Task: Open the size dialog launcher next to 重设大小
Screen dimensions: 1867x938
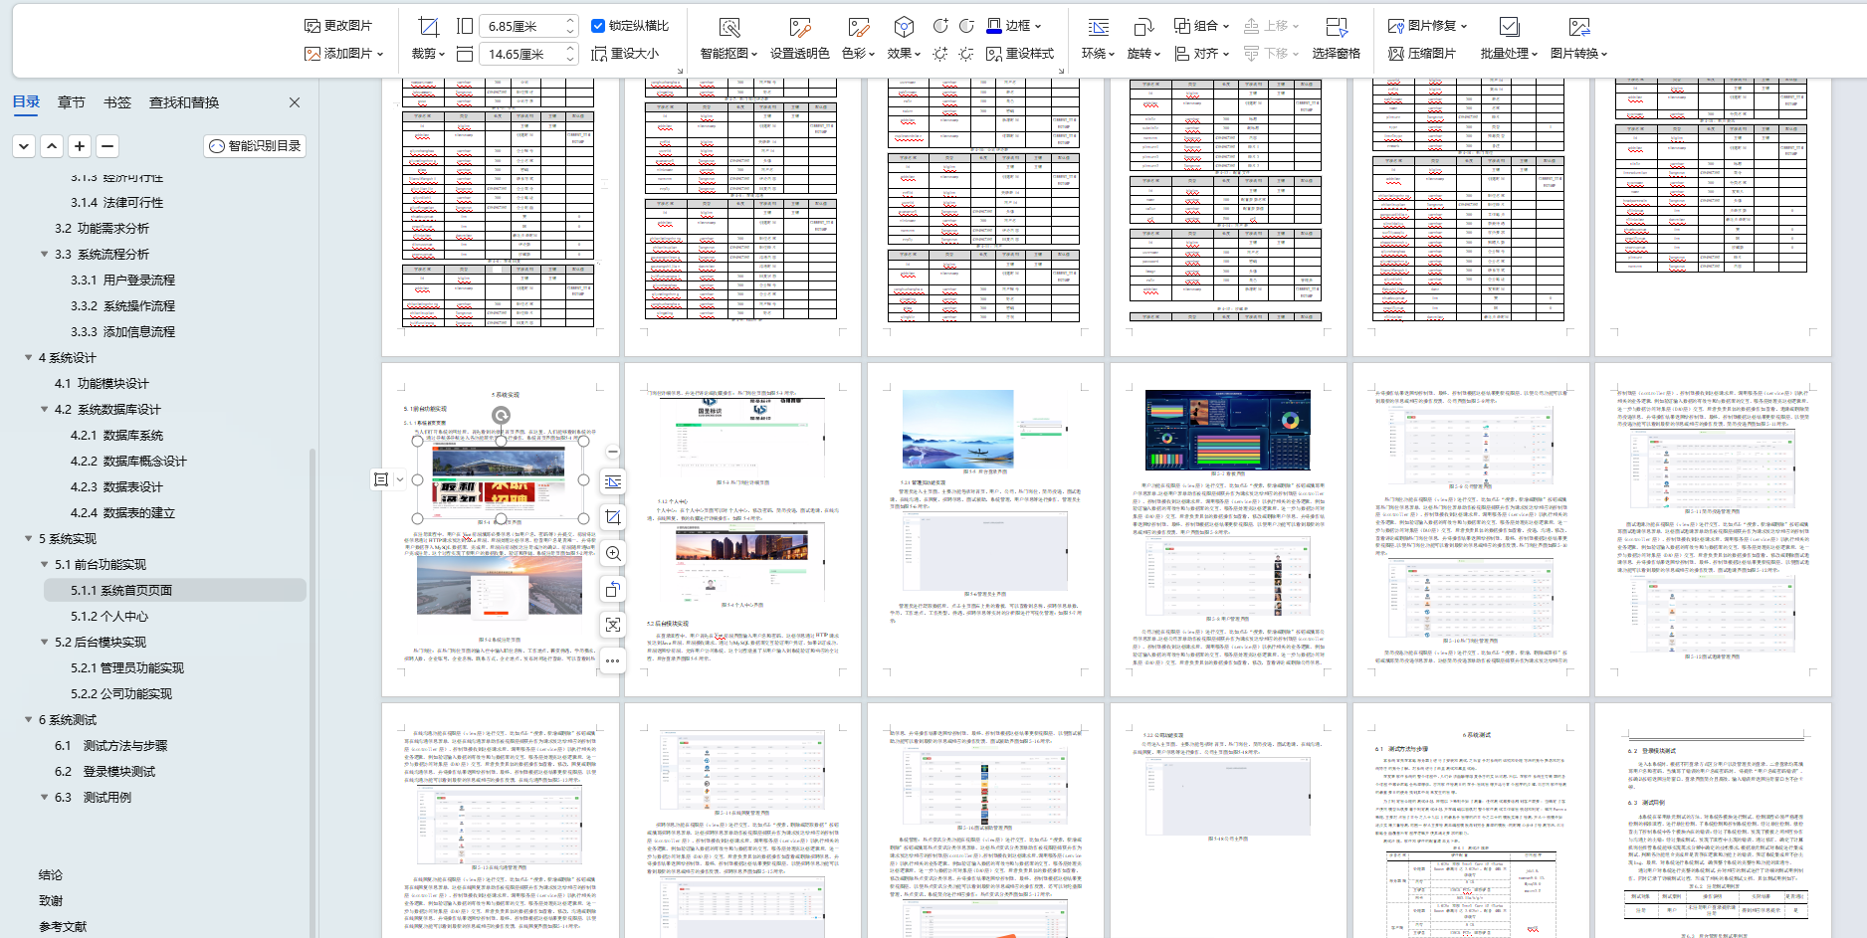Action: click(x=680, y=71)
